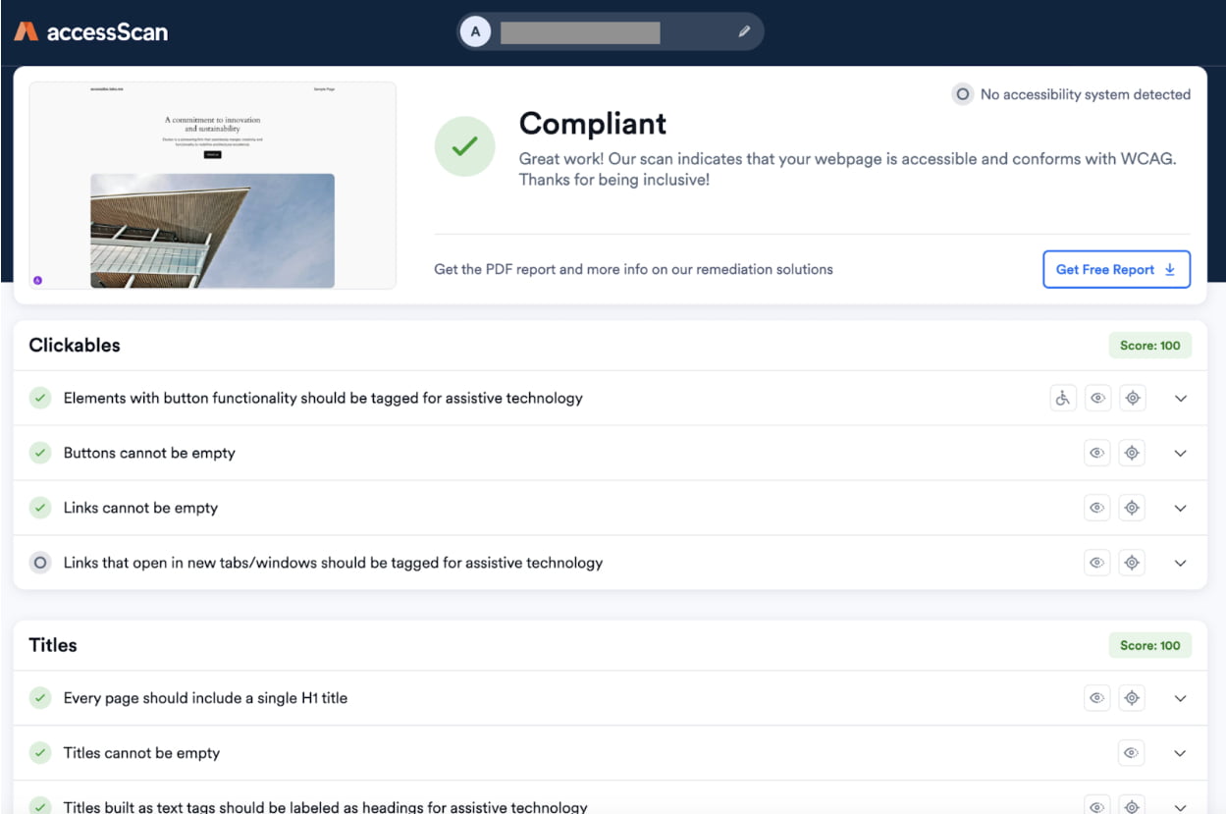The height and width of the screenshot is (814, 1226).
Task: Click the crosshair locate icon on the H1 title row
Action: point(1131,697)
